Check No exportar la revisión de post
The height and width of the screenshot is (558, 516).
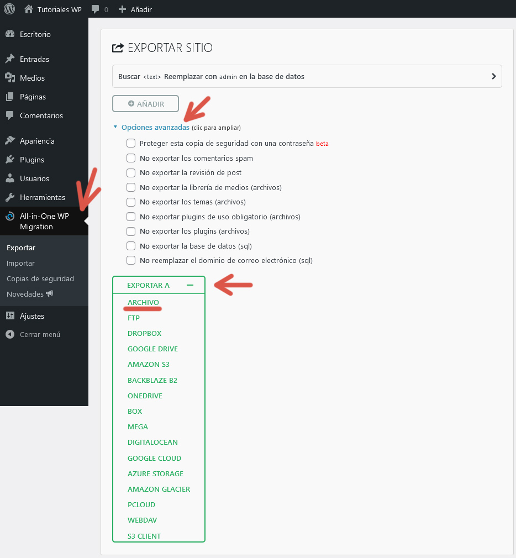click(131, 172)
